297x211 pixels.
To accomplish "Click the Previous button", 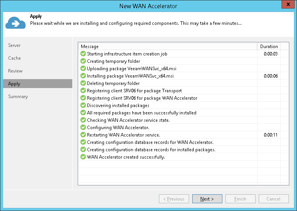I will click(x=174, y=199).
